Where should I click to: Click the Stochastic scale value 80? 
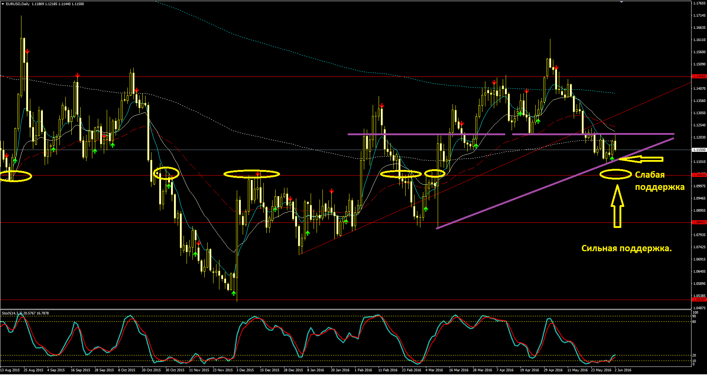(694, 322)
